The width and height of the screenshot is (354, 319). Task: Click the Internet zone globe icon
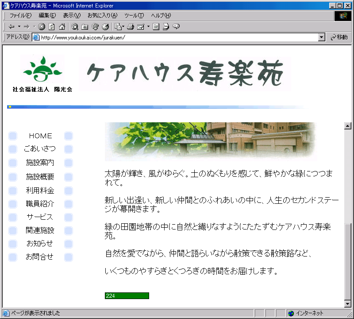pyautogui.click(x=291, y=313)
